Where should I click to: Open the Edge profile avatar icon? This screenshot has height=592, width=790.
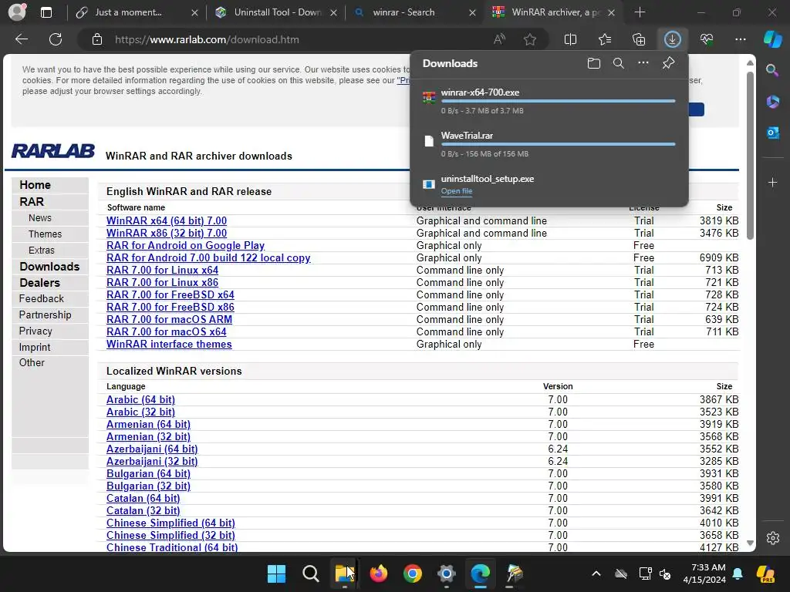[x=17, y=12]
